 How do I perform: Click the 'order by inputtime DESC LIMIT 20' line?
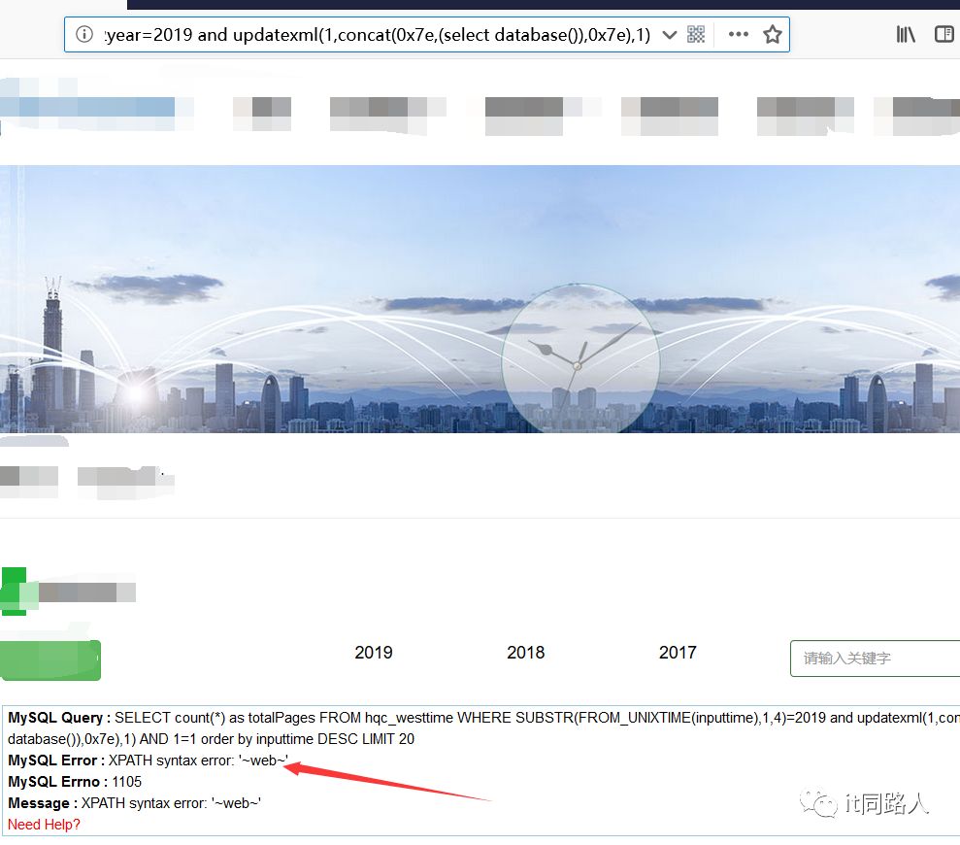(212, 739)
